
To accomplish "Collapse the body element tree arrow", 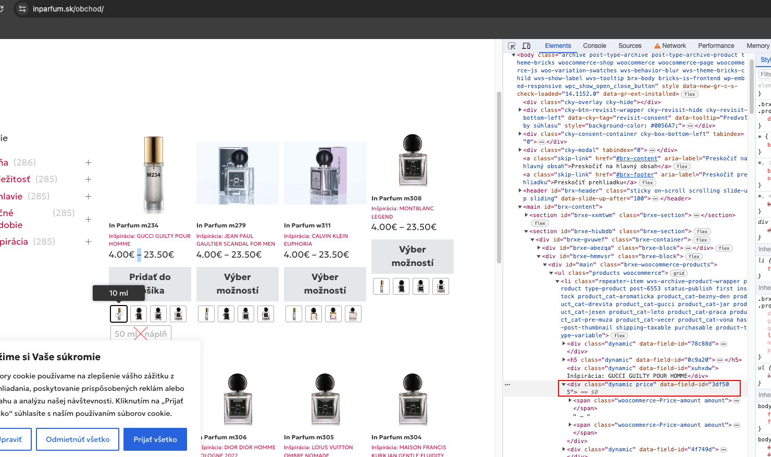I will [514, 55].
